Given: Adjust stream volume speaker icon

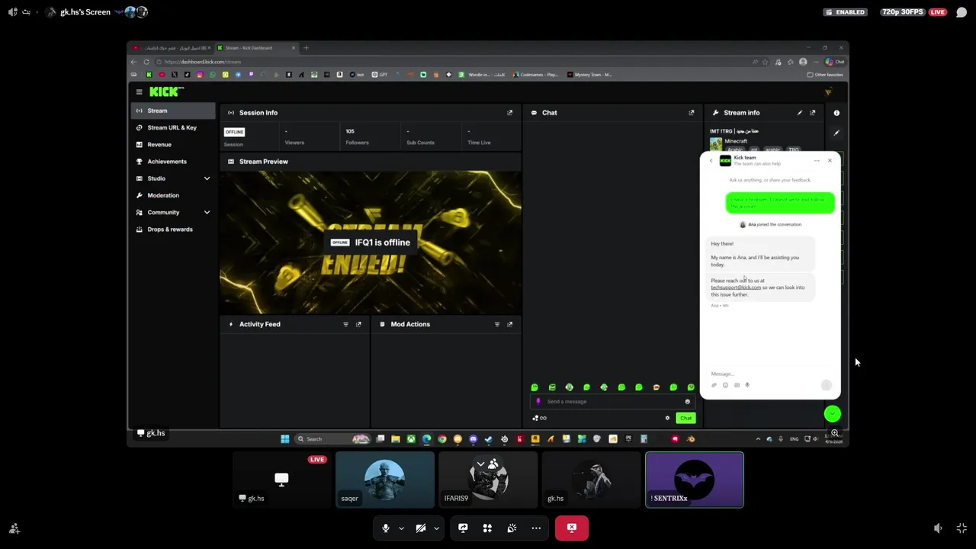Looking at the screenshot, I should tap(939, 528).
